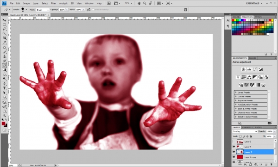Expand Curves Presets
Screen dimensions: 278x167
236,96
